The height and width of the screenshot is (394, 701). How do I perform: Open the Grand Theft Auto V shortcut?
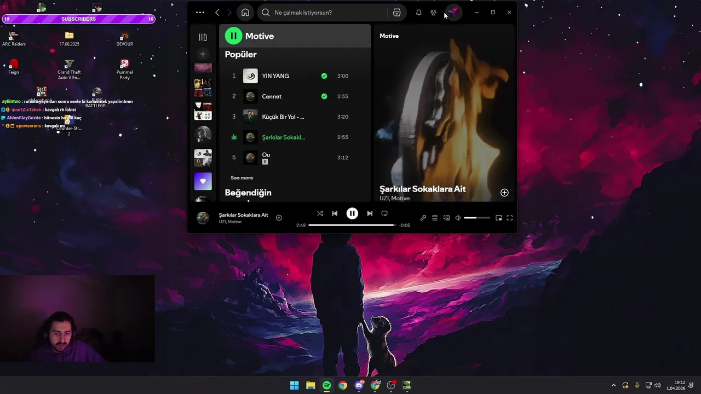(x=69, y=69)
